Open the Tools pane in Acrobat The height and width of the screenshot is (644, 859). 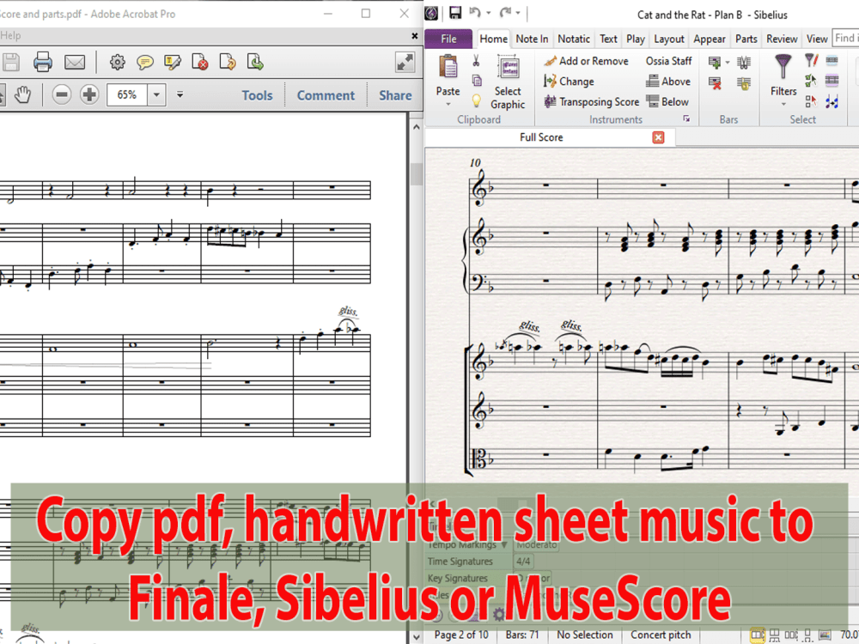click(x=257, y=95)
